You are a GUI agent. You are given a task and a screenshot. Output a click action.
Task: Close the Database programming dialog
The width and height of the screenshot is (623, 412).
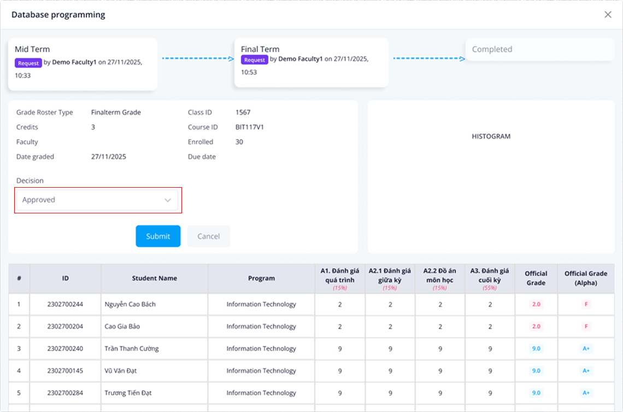pos(608,15)
